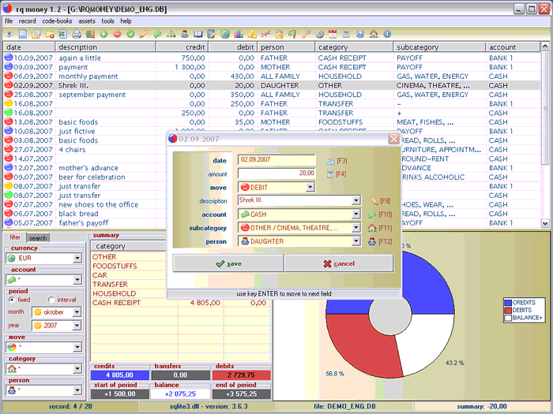Select the fixed period radio button

(x=12, y=300)
